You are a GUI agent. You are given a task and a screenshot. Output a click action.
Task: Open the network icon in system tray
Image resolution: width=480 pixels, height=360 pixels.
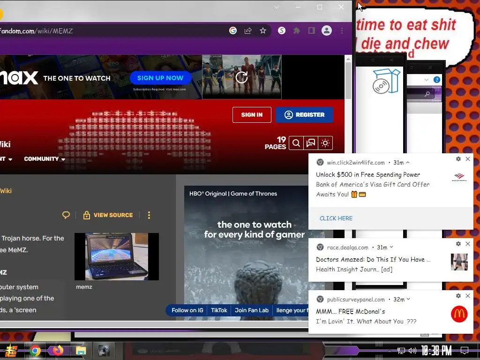(401, 351)
